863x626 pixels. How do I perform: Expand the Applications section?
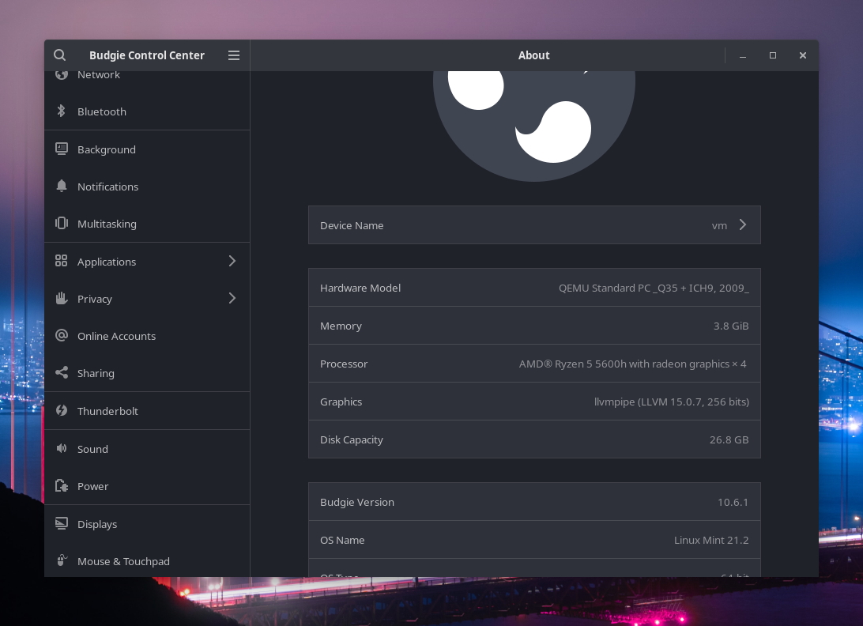[x=232, y=261]
